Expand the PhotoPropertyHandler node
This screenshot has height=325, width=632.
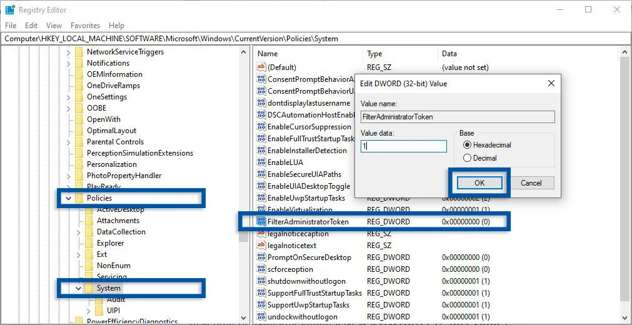coord(69,176)
